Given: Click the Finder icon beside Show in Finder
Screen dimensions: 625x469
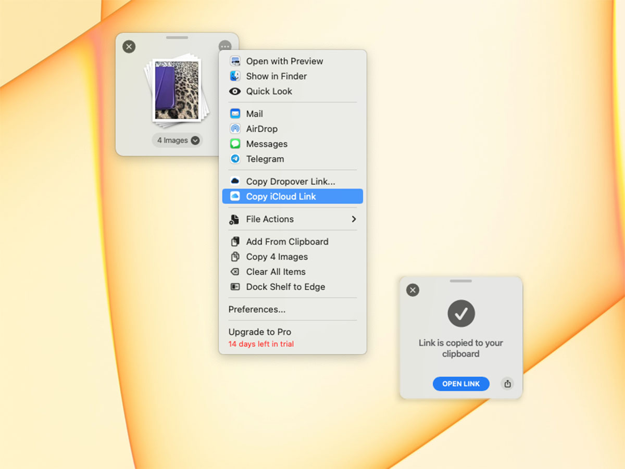Looking at the screenshot, I should coord(235,76).
